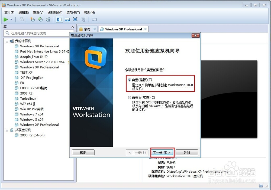Screen dimensions: 271x190
Task: Select 我的计算机 in the library tree
Action: click(23, 41)
